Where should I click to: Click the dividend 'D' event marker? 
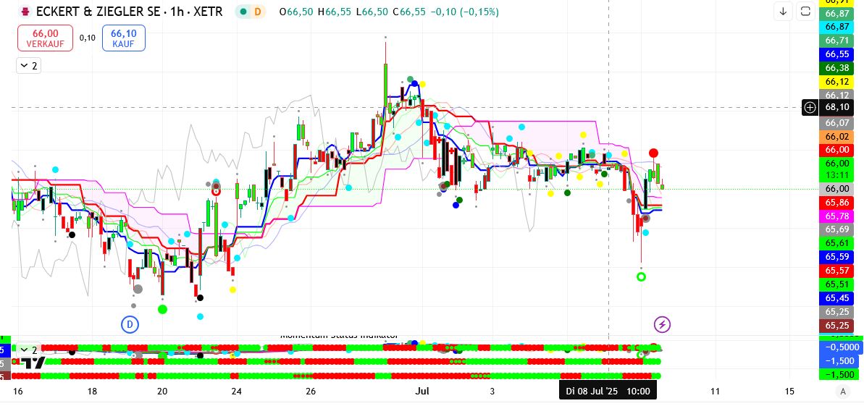pos(130,324)
